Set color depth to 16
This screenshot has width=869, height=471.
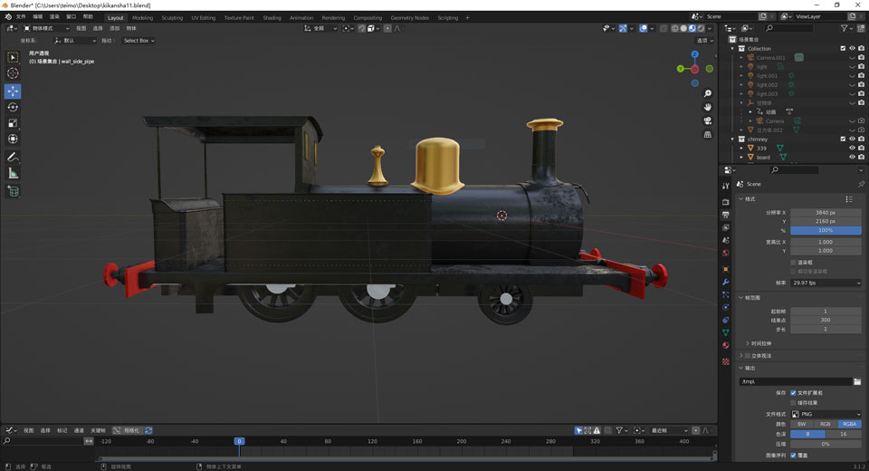[x=844, y=434]
